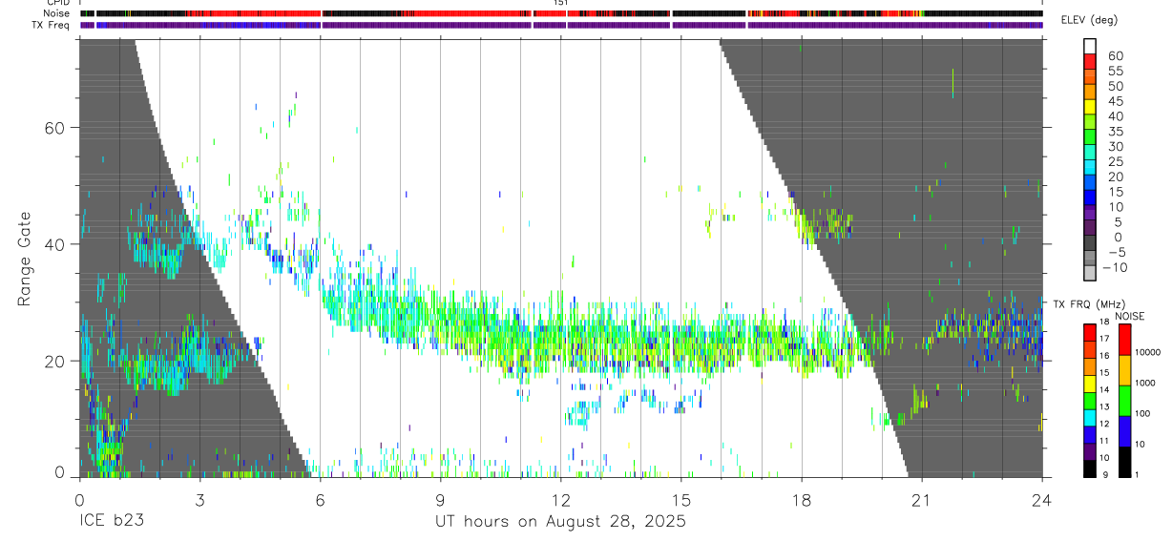Viewport: 1172px width, 541px height.
Task: Click x-axis tick label '0'
Action: [x=79, y=498]
